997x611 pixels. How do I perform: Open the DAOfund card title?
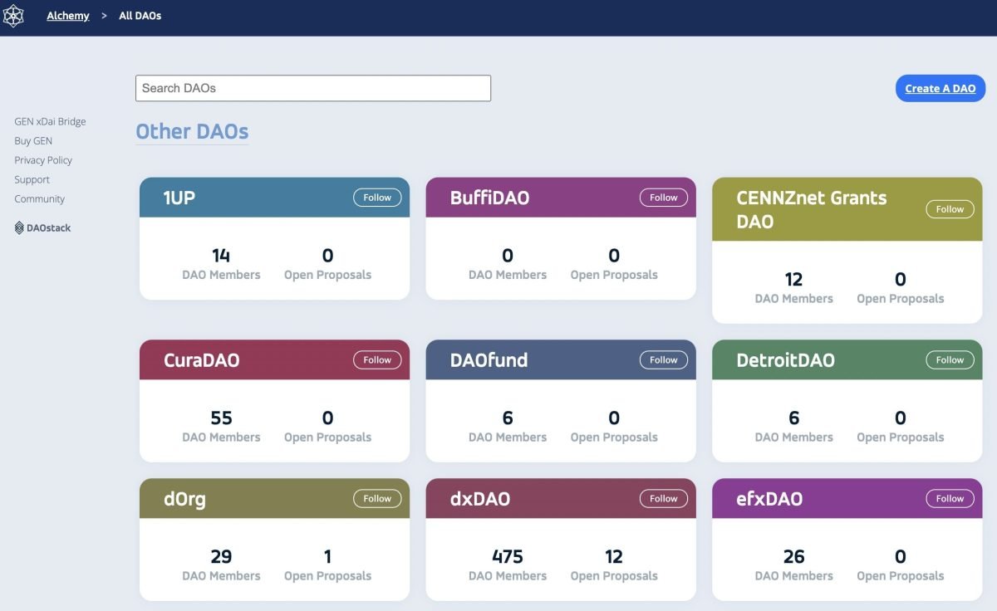pyautogui.click(x=489, y=361)
